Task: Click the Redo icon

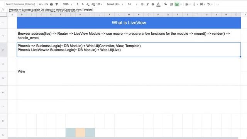Action: click(46, 4)
